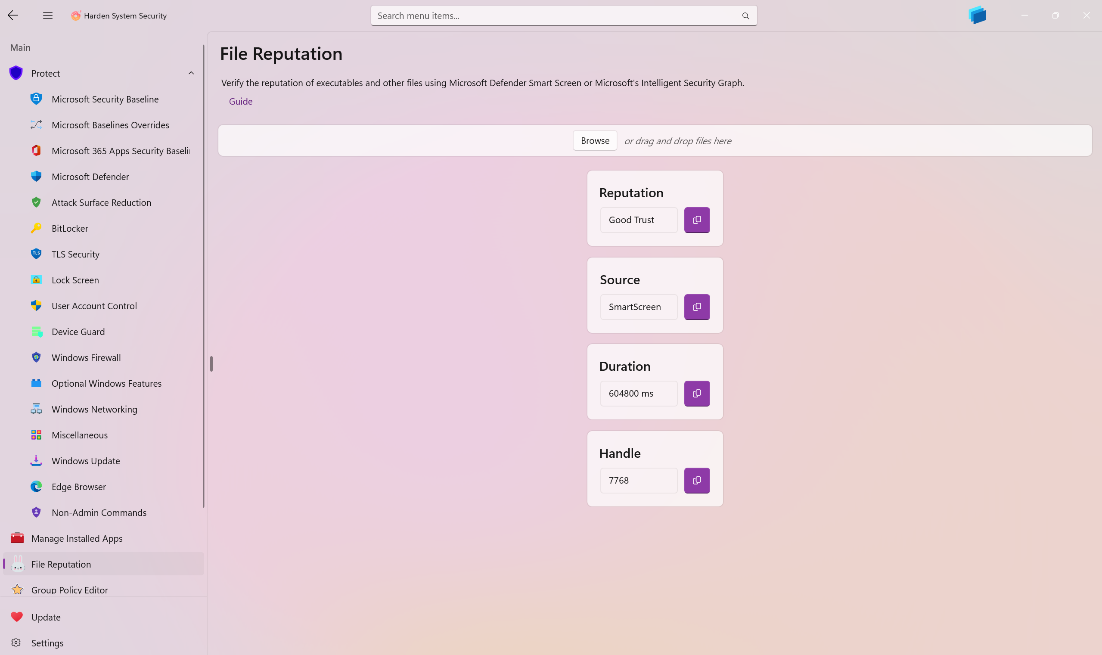
Task: Copy the Duration value
Action: click(x=696, y=393)
